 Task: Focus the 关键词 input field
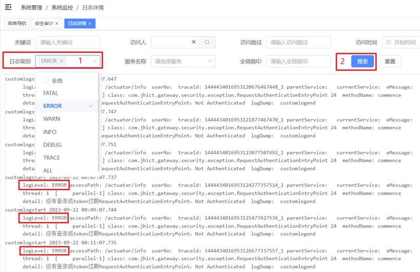[68, 42]
